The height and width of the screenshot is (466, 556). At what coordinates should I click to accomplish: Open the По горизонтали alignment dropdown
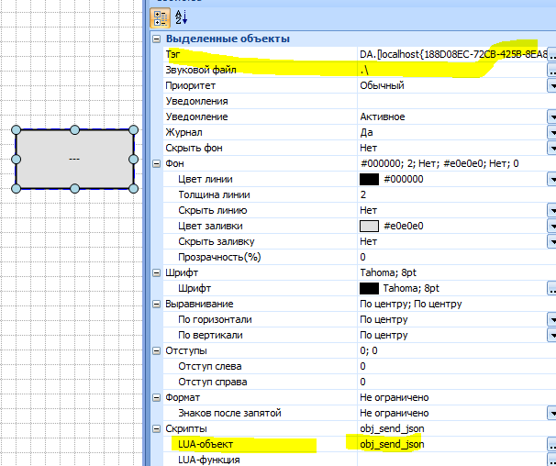tap(552, 319)
